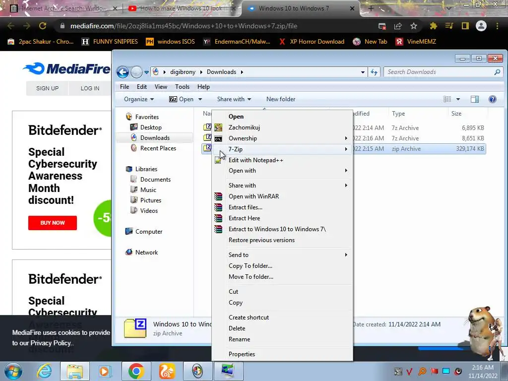The height and width of the screenshot is (381, 508).
Task: Click the Chrome reload page button
Action: [43, 26]
